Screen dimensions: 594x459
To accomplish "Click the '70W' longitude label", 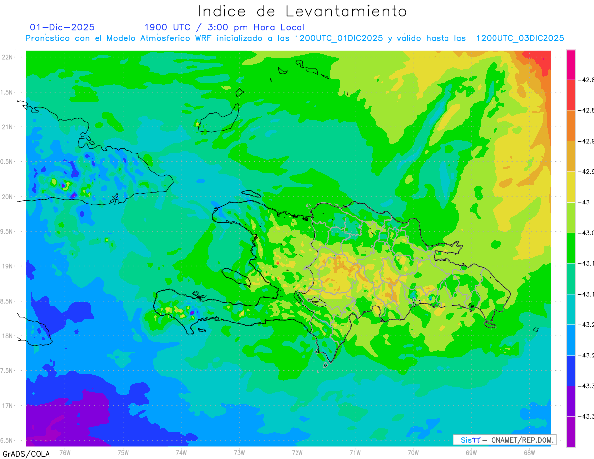I will (413, 452).
